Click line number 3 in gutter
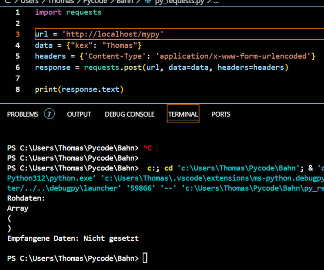 pos(18,34)
